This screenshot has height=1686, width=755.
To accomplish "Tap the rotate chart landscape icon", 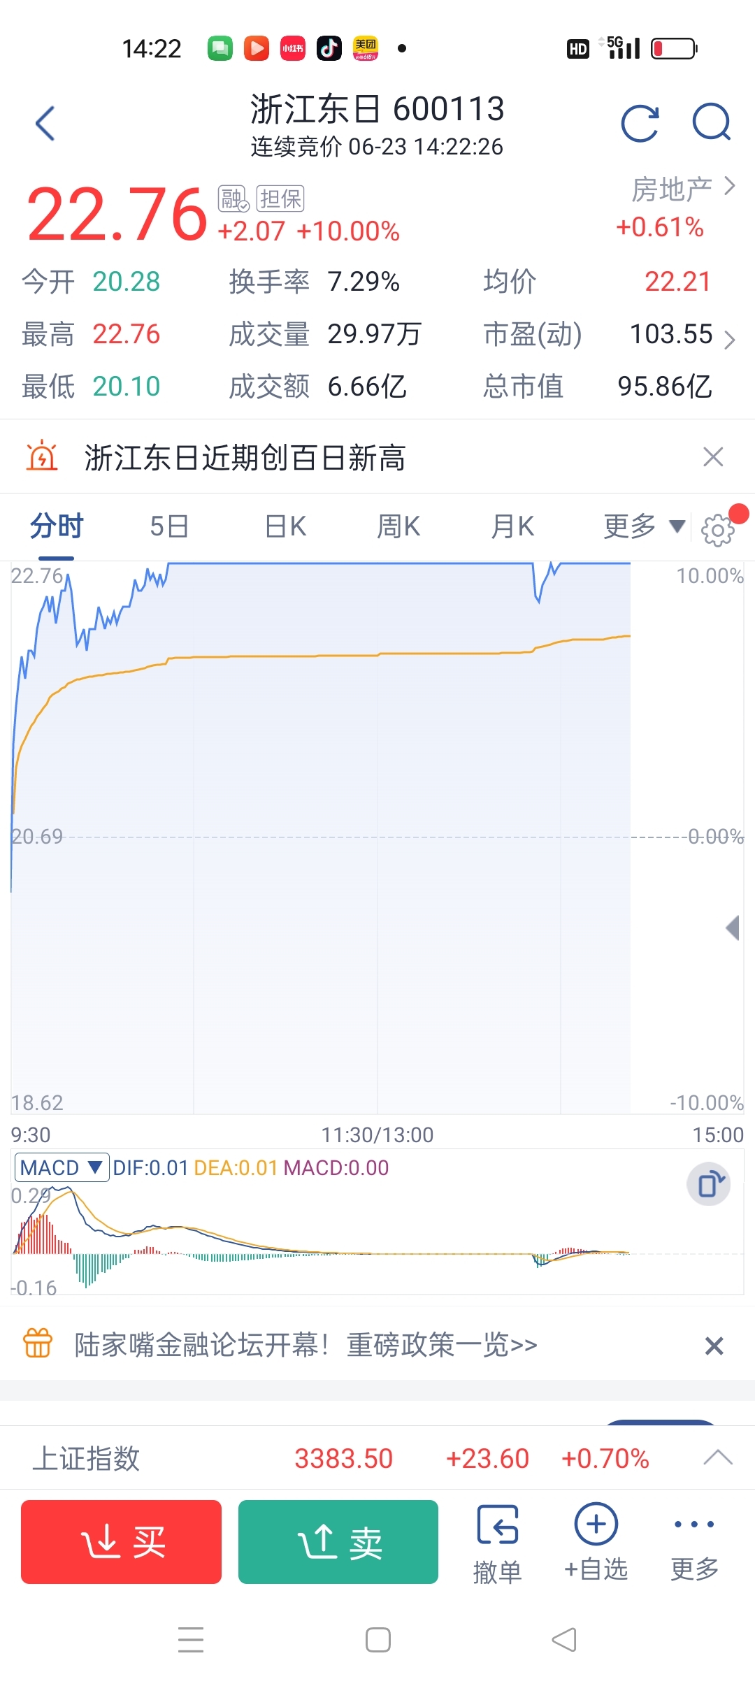I will click(x=709, y=1184).
